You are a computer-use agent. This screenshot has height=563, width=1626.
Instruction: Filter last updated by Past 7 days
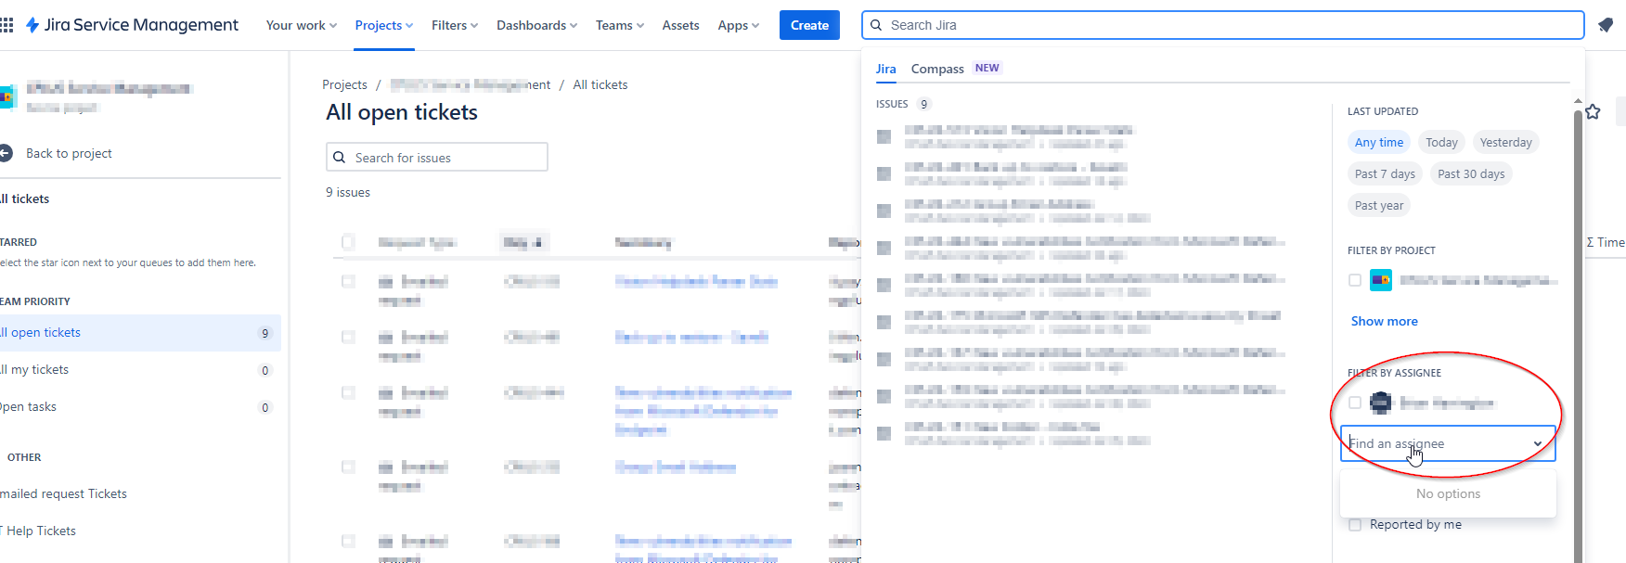tap(1385, 173)
